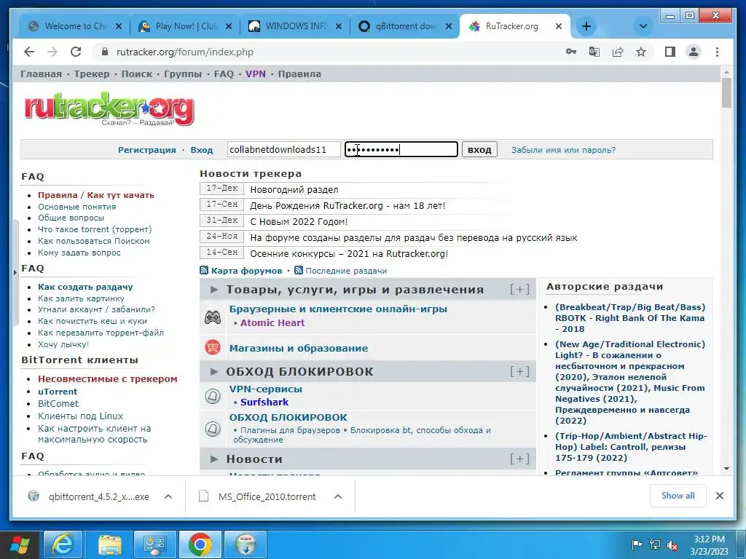Click the forward navigation arrow
Image resolution: width=746 pixels, height=559 pixels.
click(52, 52)
